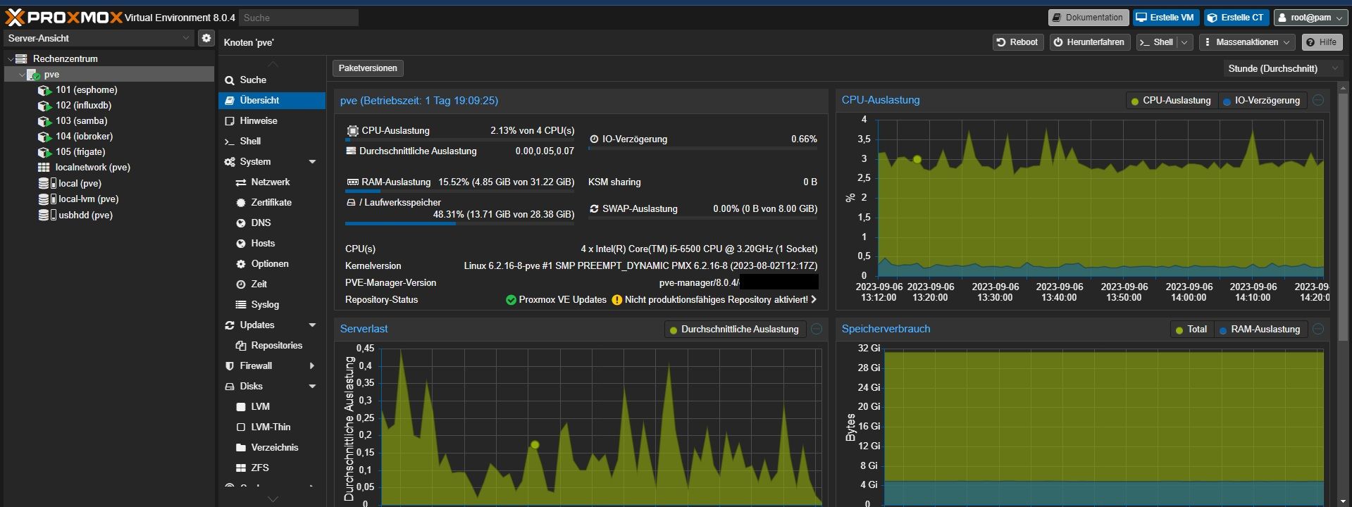Image resolution: width=1352 pixels, height=507 pixels.
Task: Select container 104 (iobroker)
Action: point(84,137)
